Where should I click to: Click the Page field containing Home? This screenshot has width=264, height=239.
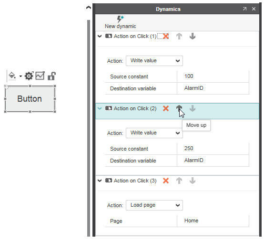tap(213, 221)
